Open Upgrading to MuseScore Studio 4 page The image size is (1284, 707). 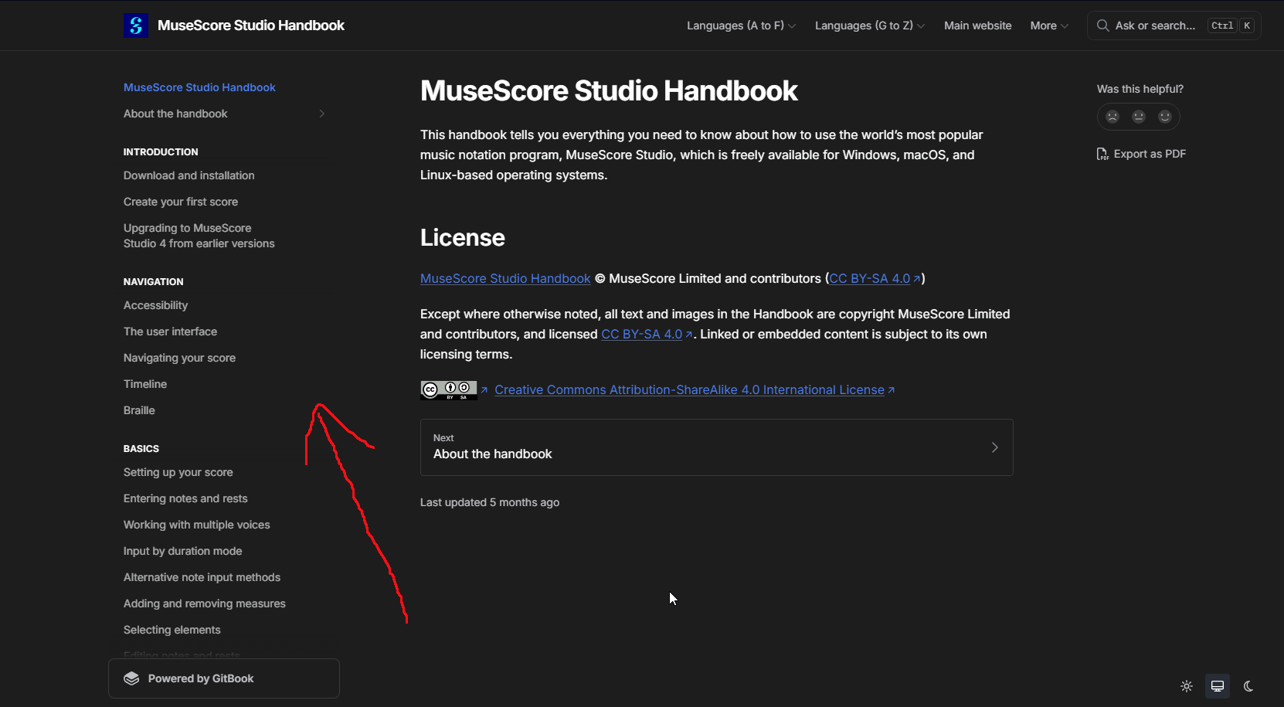point(199,236)
